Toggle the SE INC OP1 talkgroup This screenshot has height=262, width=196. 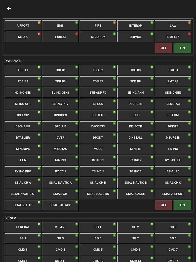[x=23, y=104]
